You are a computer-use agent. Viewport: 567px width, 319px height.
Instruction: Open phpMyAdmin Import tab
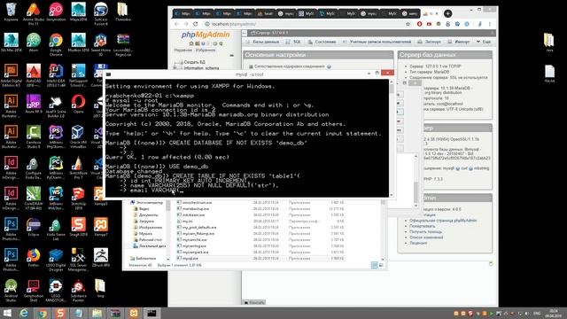coord(459,42)
